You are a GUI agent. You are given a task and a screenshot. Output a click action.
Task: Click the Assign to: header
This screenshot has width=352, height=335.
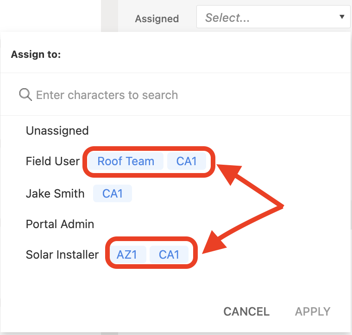pyautogui.click(x=36, y=54)
